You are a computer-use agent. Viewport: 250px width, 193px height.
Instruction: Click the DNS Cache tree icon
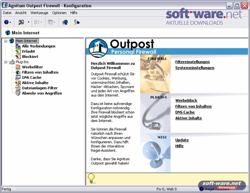click(18, 78)
